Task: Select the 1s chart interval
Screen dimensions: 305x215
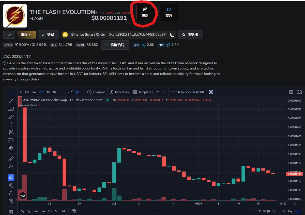Action: coord(21,92)
